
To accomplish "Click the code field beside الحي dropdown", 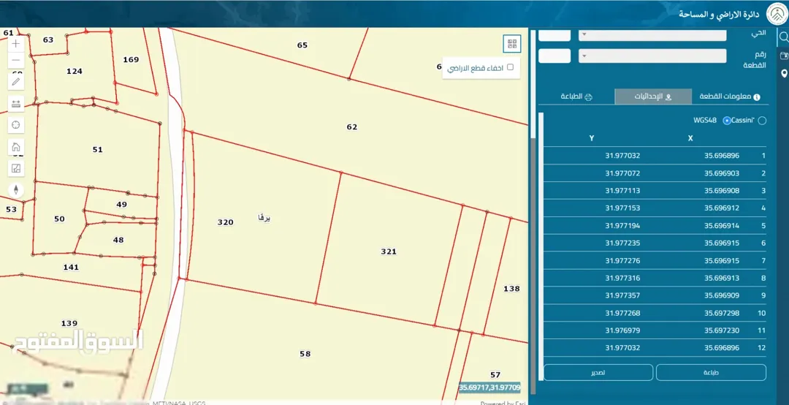I will coord(554,35).
